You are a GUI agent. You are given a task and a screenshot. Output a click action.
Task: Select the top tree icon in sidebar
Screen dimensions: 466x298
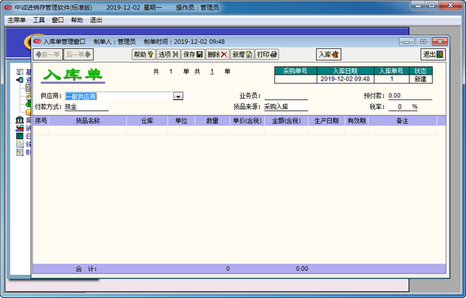(x=19, y=72)
